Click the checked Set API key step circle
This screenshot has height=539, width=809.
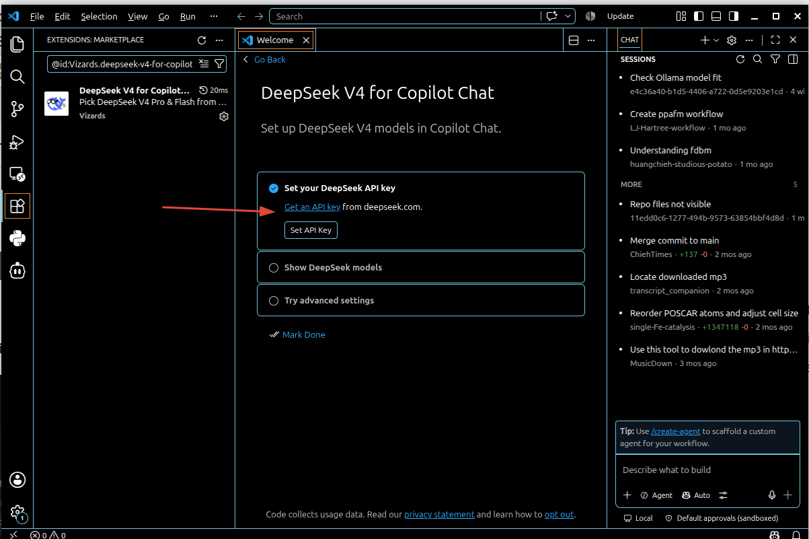point(274,188)
